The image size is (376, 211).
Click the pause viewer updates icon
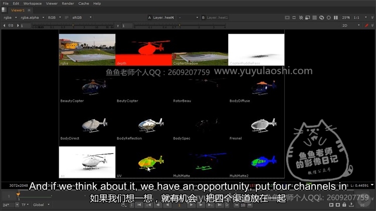[336, 18]
